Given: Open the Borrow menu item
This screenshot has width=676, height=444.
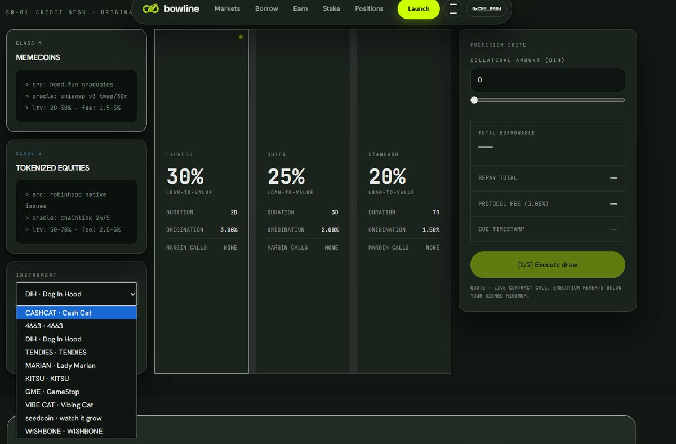Looking at the screenshot, I should click(x=266, y=8).
